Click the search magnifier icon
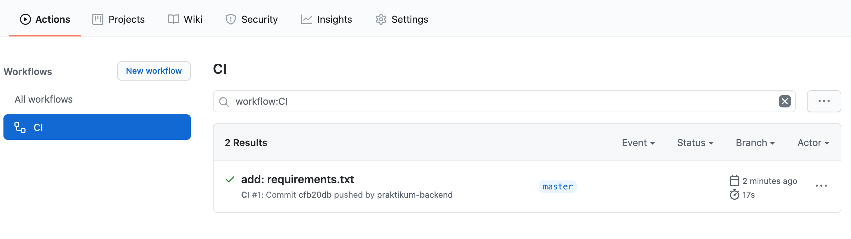851x239 pixels. [224, 102]
